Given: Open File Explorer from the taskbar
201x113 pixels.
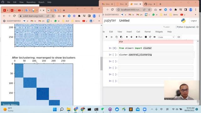Looking at the screenshot, I should click(x=68, y=109).
